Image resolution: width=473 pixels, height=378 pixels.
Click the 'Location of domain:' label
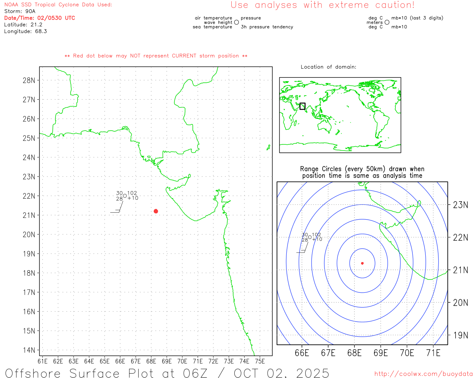tap(329, 67)
